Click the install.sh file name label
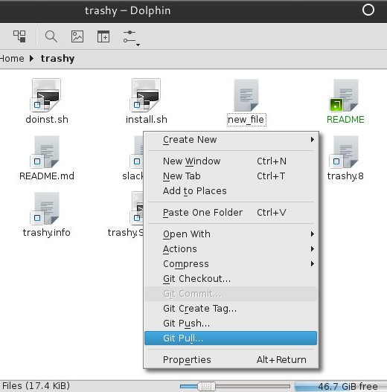 pos(147,120)
